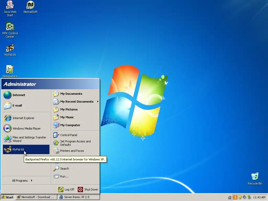Click the speaker volume tray icon
This screenshot has height=201, width=268.
pos(244,197)
